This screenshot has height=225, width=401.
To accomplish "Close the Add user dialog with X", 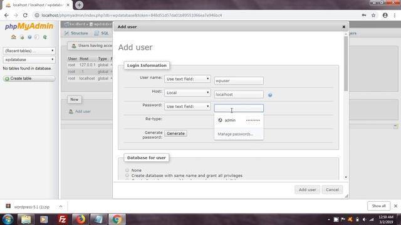I will tap(344, 27).
